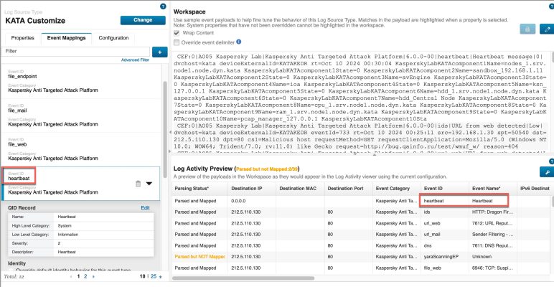554x287 pixels.
Task: Click the yaraScanningEP Event ID cell
Action: 445,257
